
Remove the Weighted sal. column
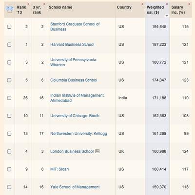coord(167,4)
